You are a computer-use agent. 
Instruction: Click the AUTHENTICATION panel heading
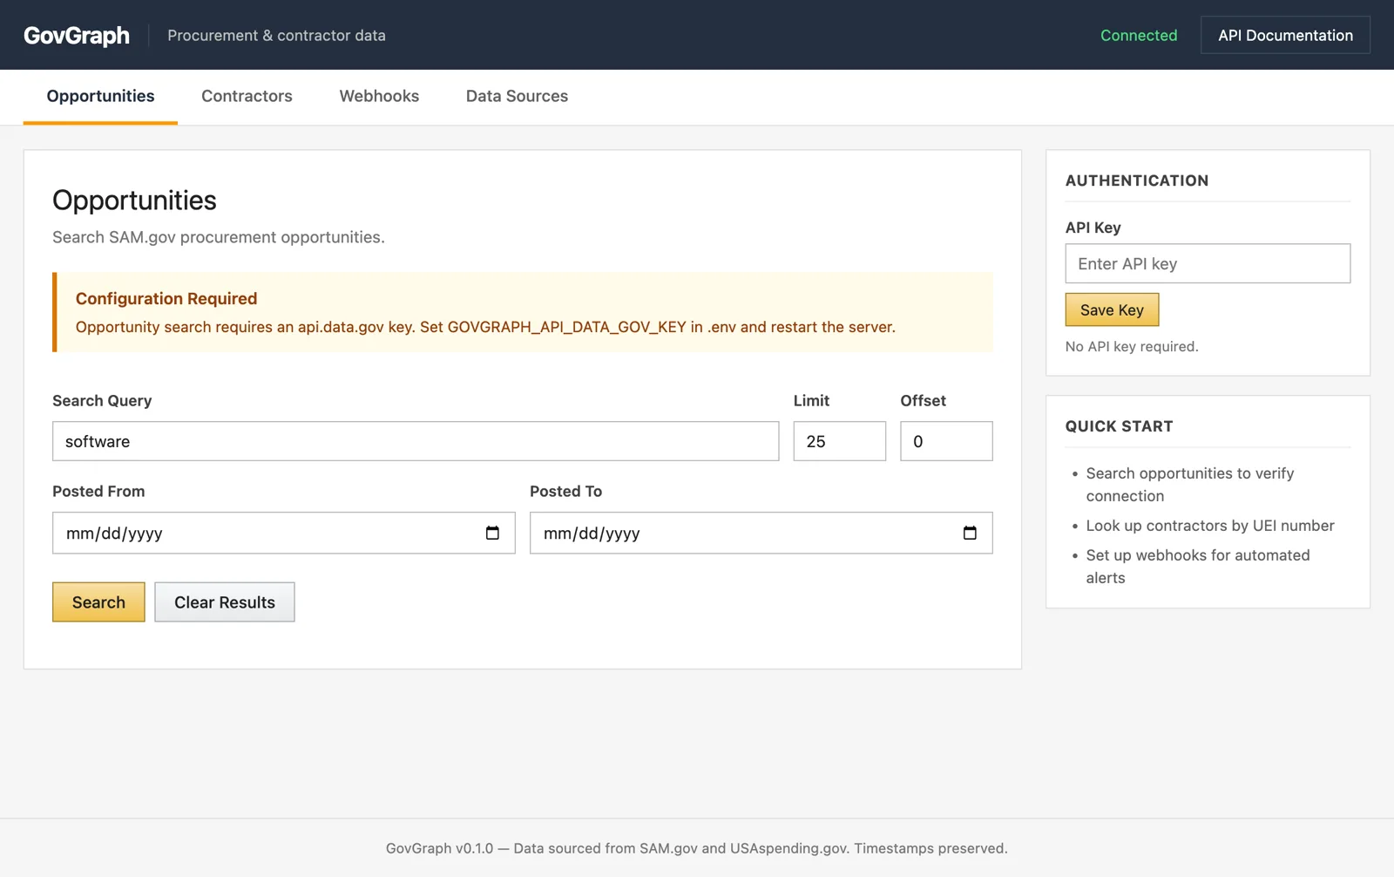(1137, 180)
